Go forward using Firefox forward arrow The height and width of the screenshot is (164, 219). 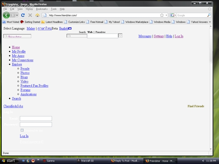tap(13, 15)
